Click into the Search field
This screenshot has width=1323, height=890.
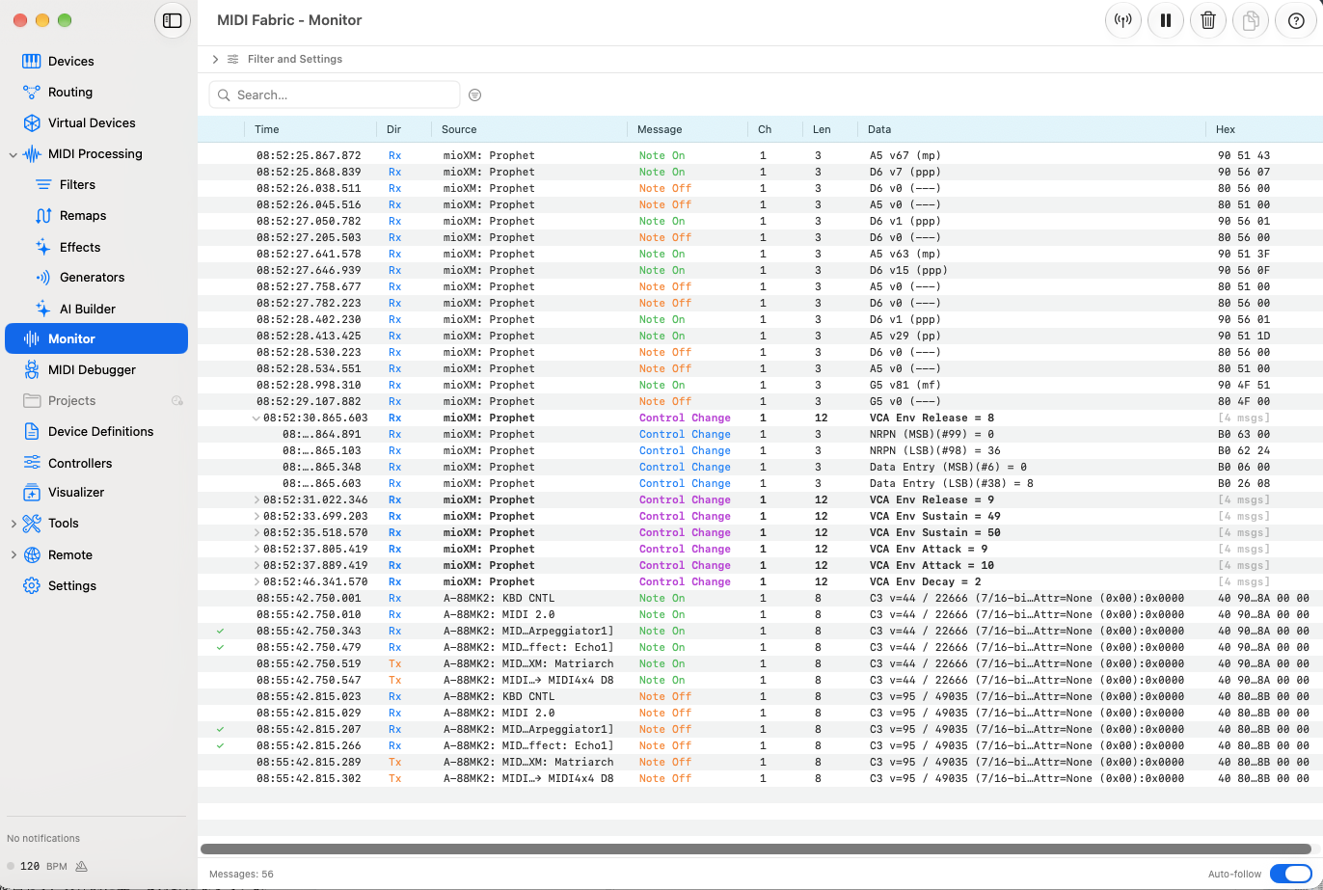tap(335, 94)
